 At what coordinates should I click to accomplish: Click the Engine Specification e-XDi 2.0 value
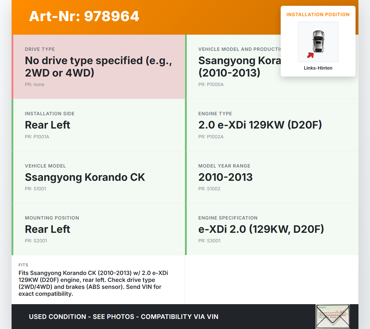tap(261, 229)
